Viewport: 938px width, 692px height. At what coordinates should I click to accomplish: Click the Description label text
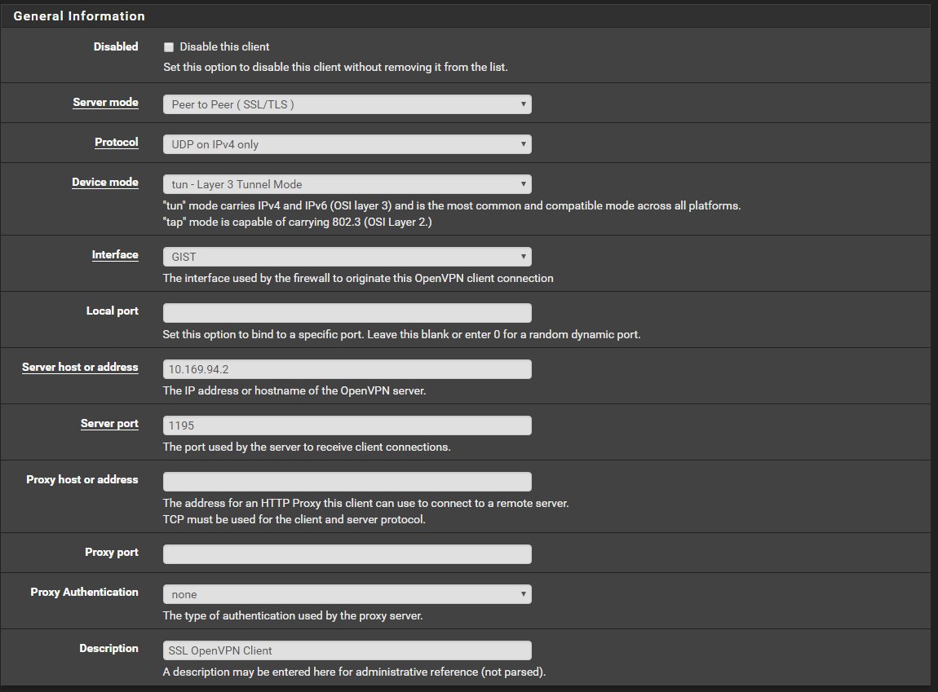point(108,648)
